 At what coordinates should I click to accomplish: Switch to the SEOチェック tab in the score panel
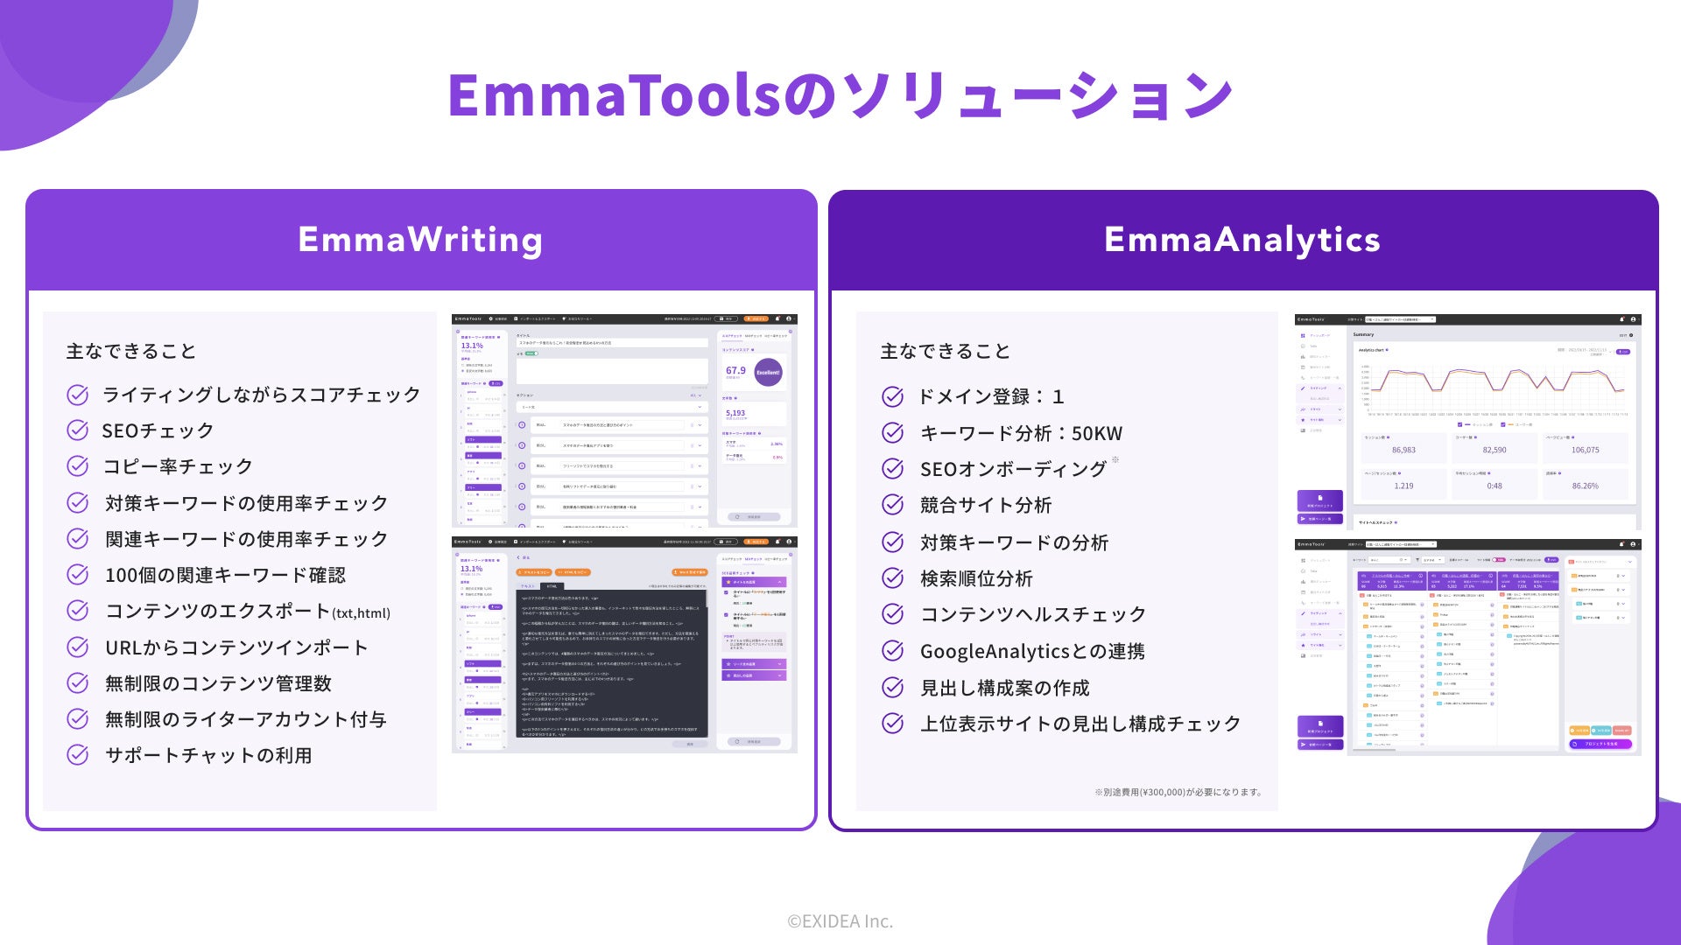(753, 336)
